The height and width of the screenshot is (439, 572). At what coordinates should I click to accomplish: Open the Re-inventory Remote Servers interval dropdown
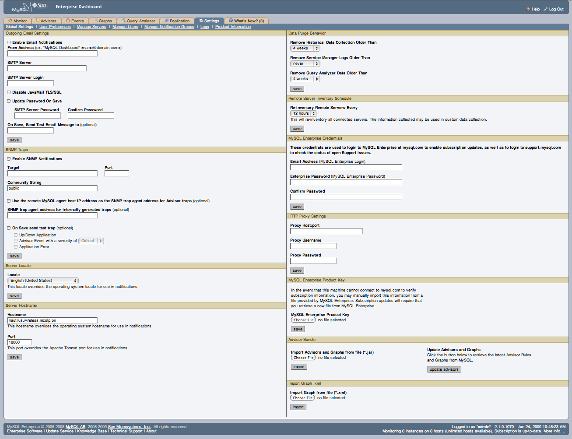pyautogui.click(x=303, y=113)
